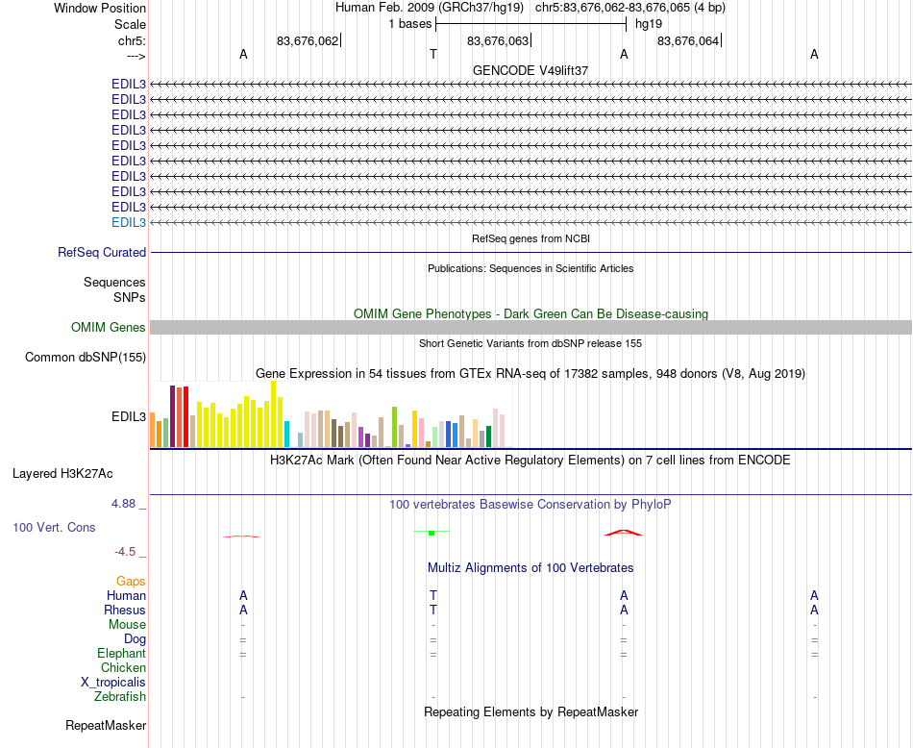Click the chr5: ruler label
This screenshot has height=748, width=913.
132,40
